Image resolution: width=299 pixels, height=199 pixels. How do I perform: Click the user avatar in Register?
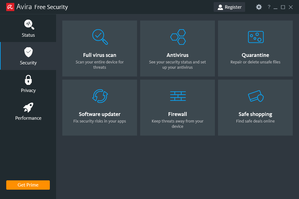pyautogui.click(x=220, y=7)
